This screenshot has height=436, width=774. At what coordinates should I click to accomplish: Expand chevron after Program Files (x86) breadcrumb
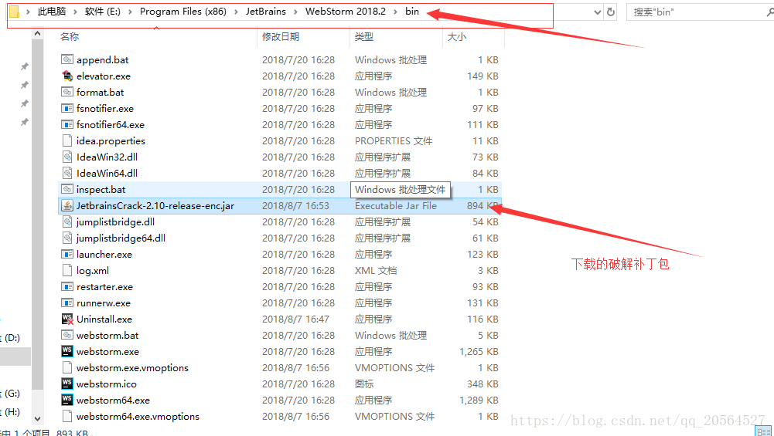tap(237, 12)
